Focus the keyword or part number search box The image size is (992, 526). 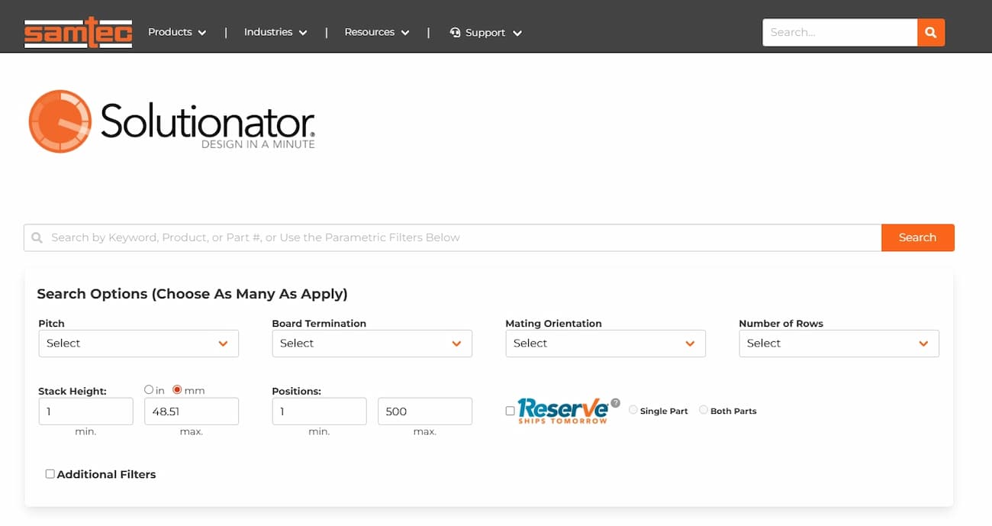pyautogui.click(x=453, y=237)
